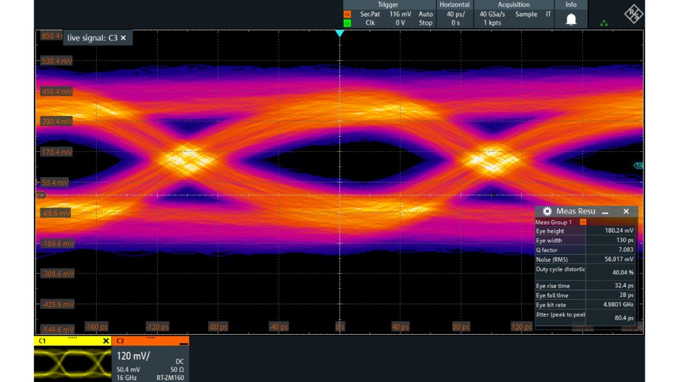Click the orange trigger source channel icon
Screen dimensions: 679x382
tap(347, 15)
